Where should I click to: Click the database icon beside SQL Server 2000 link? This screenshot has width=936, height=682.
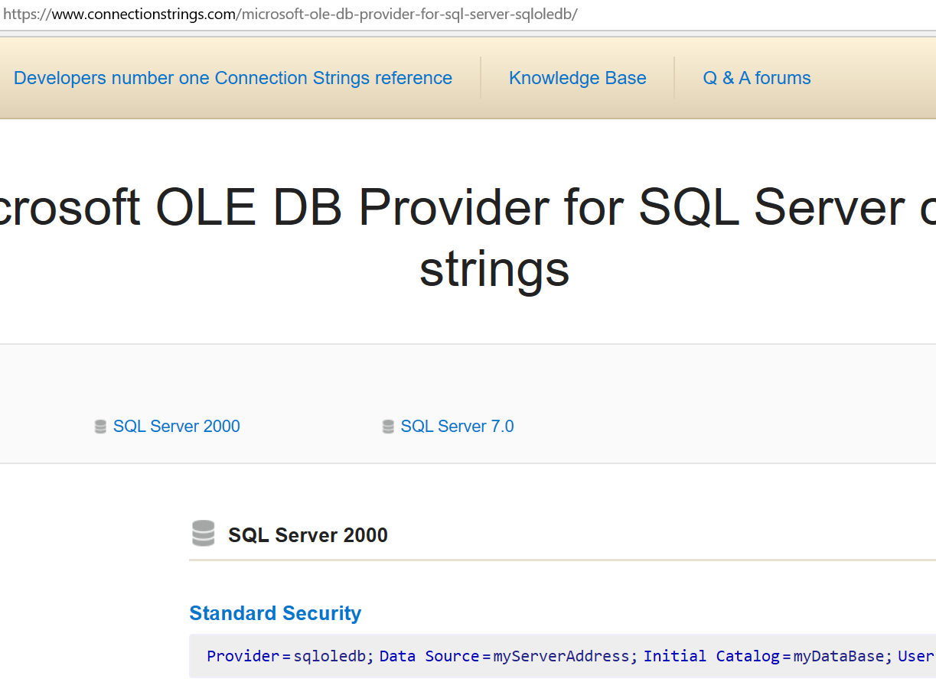[100, 427]
